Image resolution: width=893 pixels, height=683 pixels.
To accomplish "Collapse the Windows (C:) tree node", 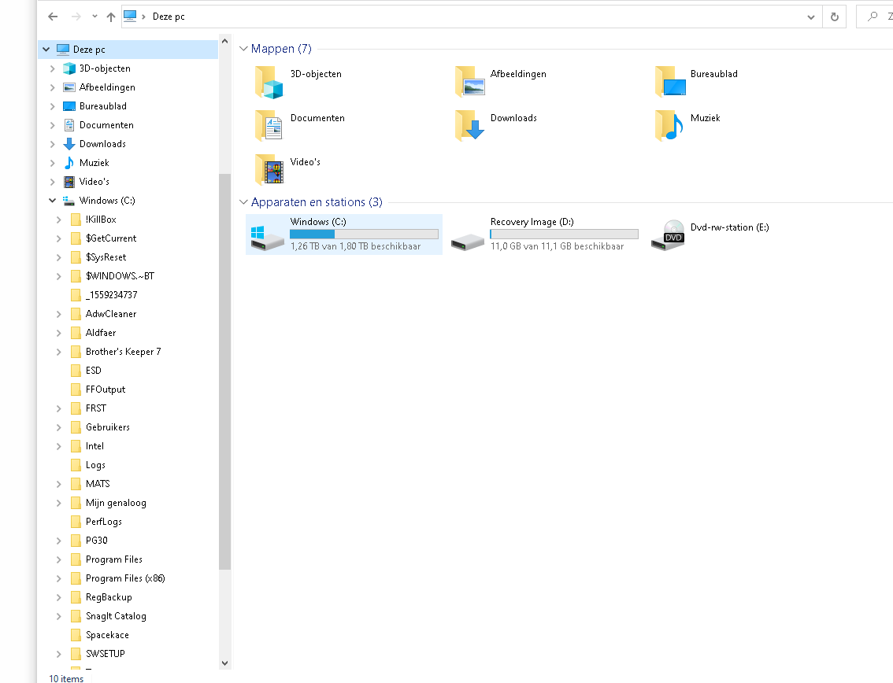I will (x=53, y=201).
